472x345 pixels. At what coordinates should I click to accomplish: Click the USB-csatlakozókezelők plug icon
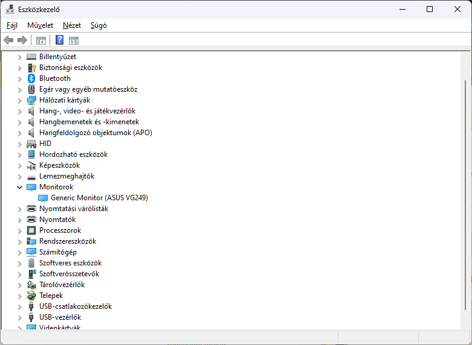(31, 306)
